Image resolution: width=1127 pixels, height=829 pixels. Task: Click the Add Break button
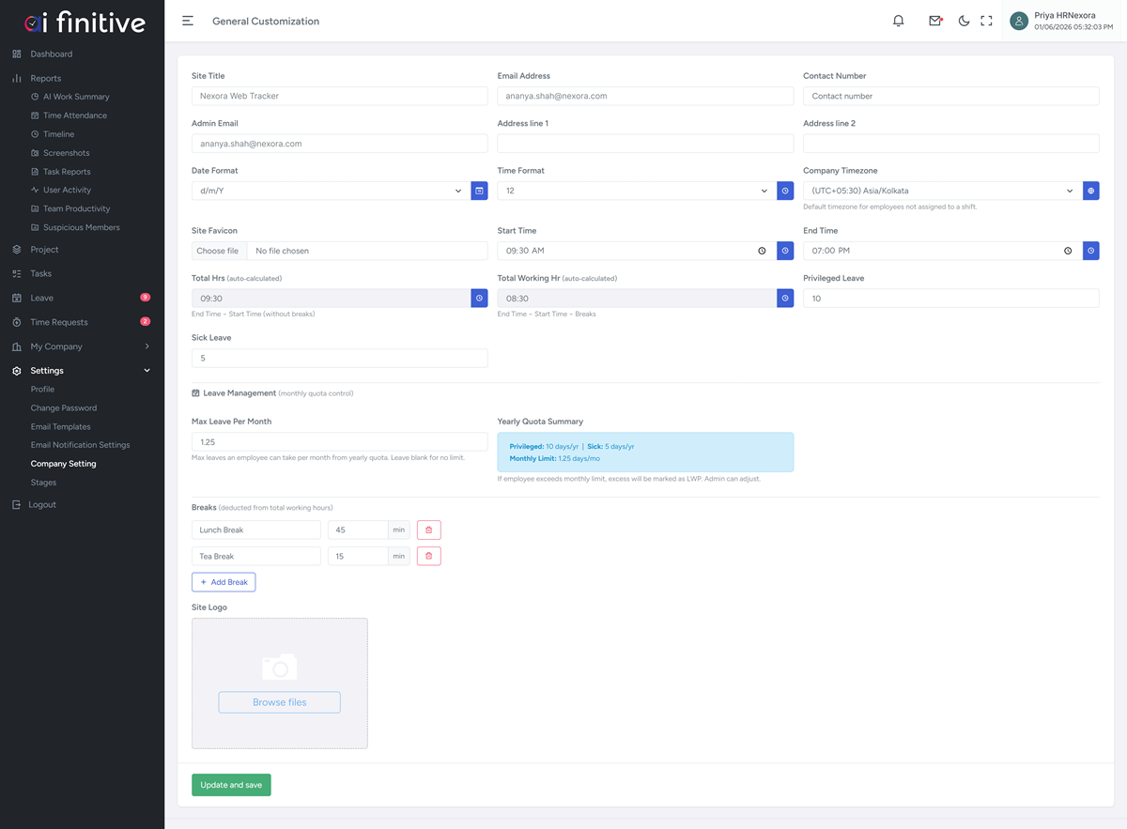pyautogui.click(x=224, y=582)
